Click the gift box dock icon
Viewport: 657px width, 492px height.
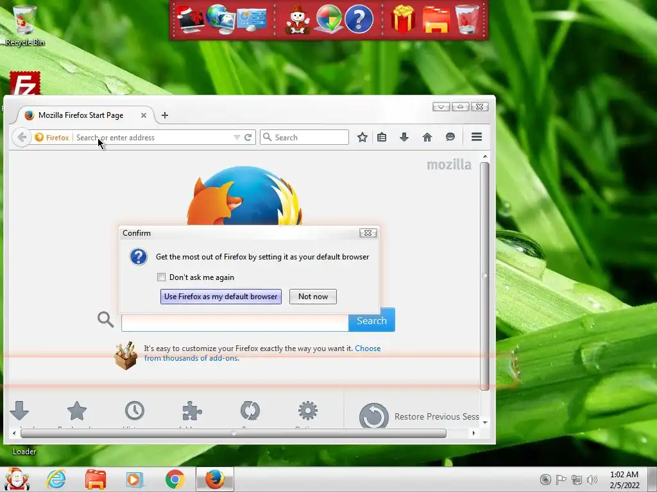tap(403, 19)
